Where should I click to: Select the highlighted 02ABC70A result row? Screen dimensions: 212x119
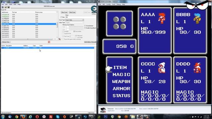(x=29, y=24)
